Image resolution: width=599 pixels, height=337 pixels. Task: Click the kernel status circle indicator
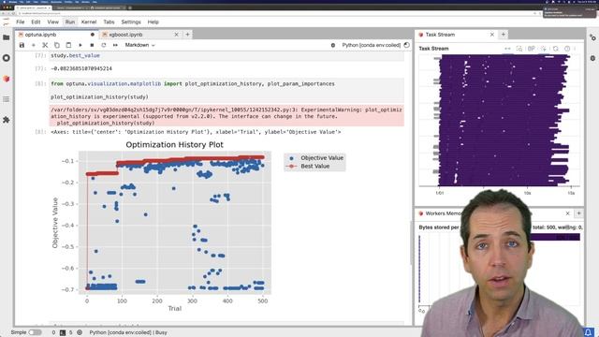tap(407, 45)
